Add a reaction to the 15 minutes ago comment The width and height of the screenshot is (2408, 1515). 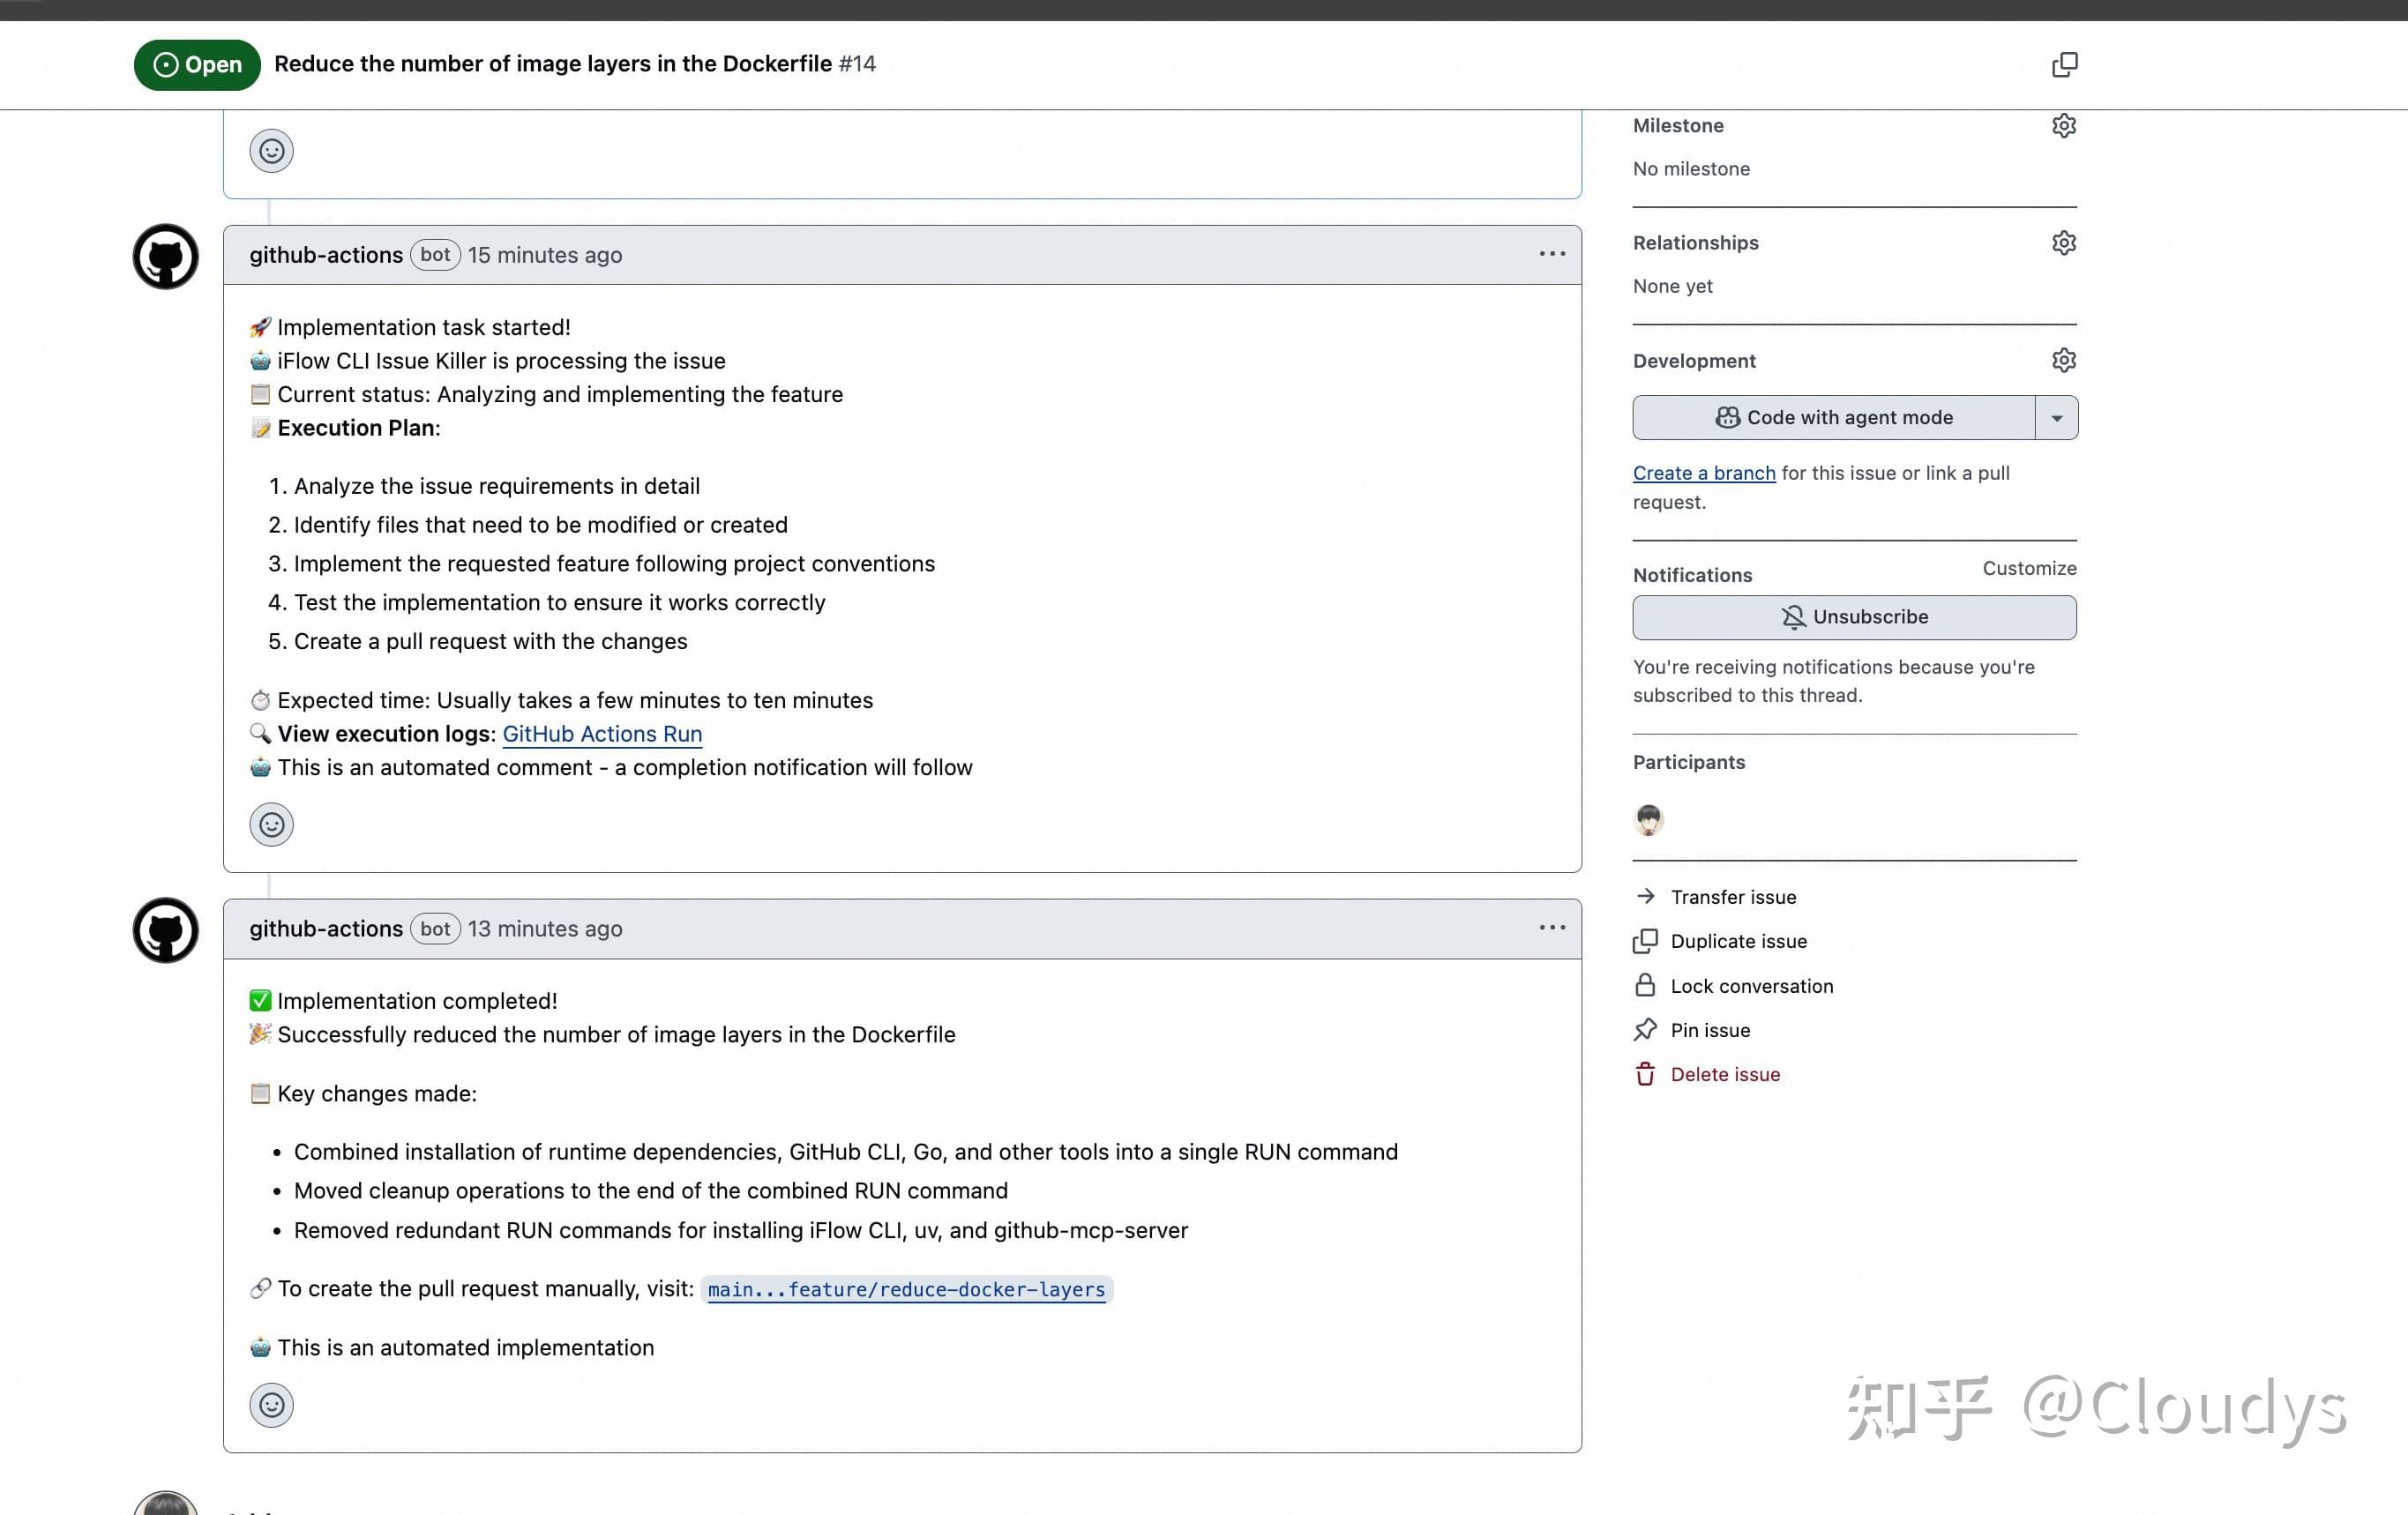271,825
